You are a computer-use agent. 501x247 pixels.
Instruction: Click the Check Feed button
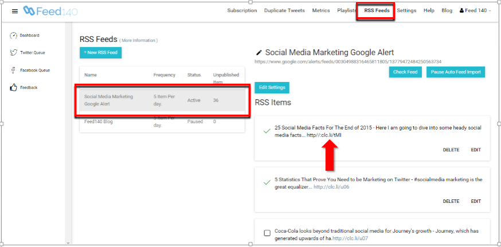[x=405, y=72]
